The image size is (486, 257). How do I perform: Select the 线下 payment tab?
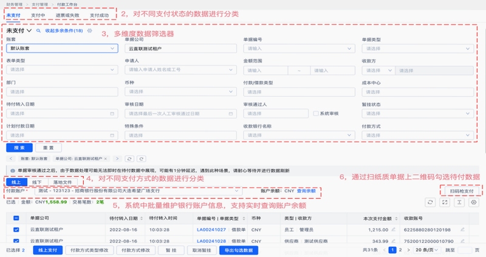pos(37,182)
